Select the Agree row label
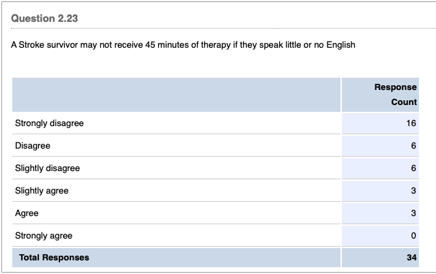The height and width of the screenshot is (274, 436). [27, 213]
